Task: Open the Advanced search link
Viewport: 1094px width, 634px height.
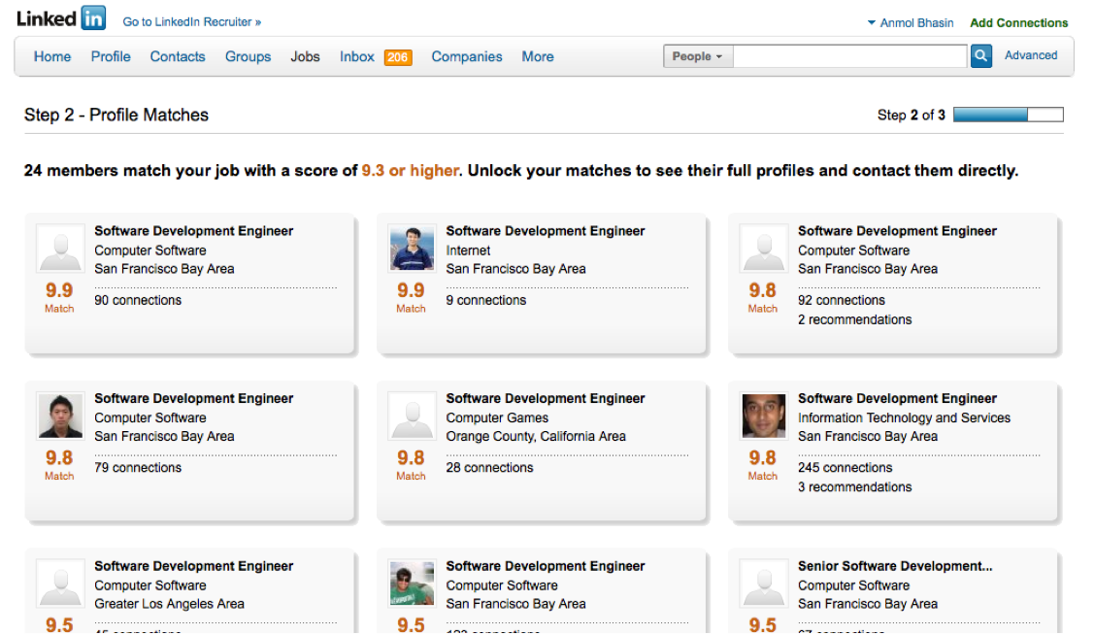Action: 1031,55
